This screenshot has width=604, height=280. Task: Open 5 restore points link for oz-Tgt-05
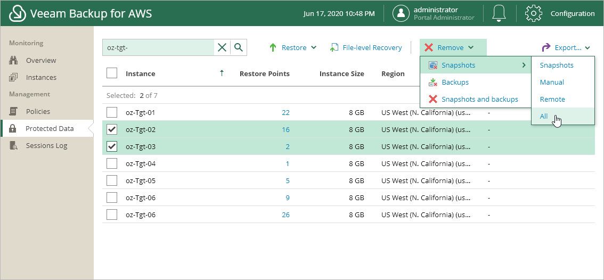288,180
